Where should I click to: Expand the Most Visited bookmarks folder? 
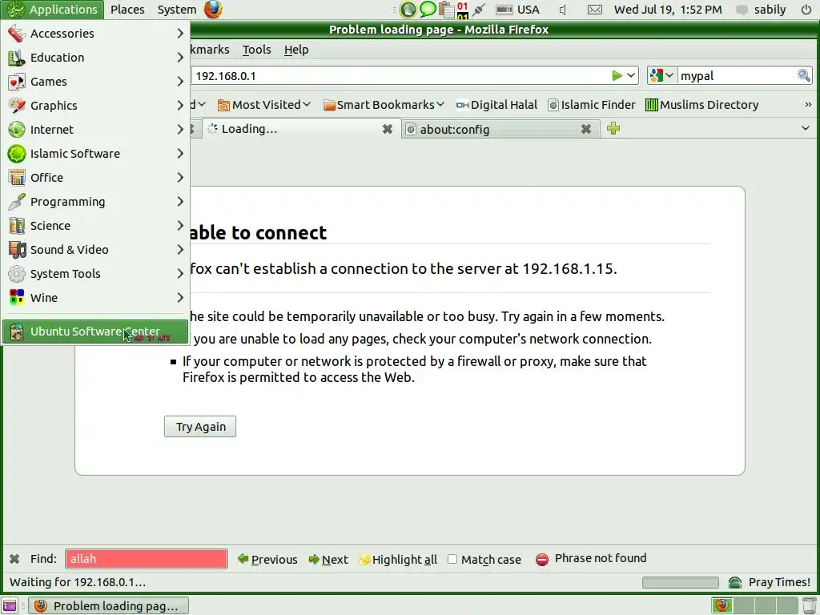coord(264,105)
